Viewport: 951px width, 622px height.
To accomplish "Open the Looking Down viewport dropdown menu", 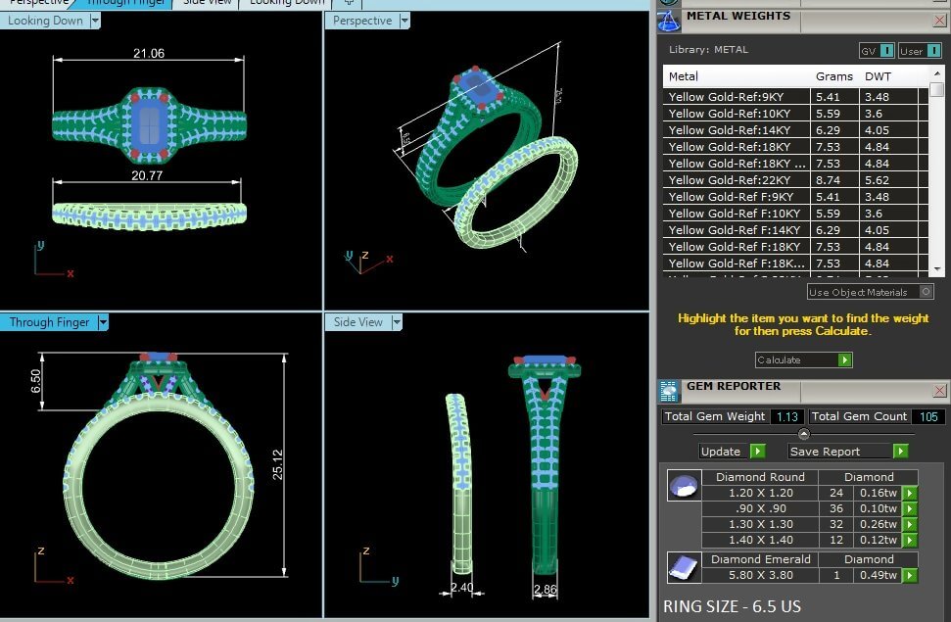I will 94,21.
